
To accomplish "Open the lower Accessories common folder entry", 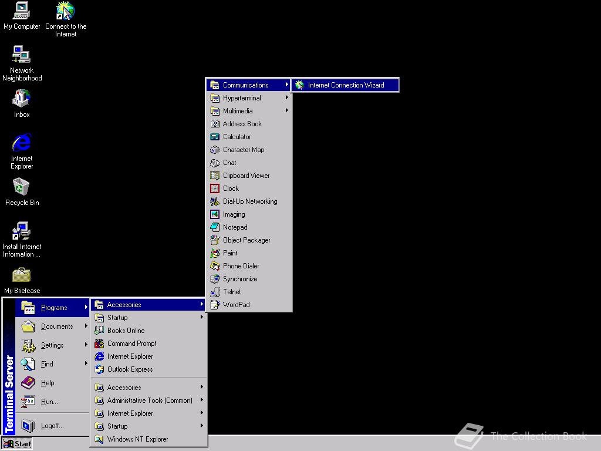I will (149, 388).
